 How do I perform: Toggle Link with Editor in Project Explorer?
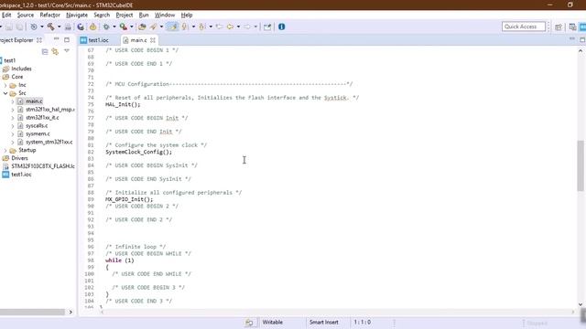(x=55, y=51)
